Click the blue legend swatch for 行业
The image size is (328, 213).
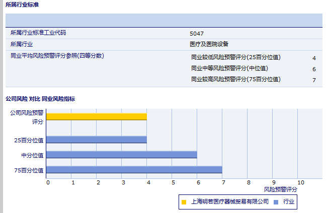[276, 202]
